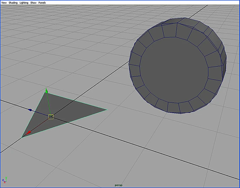
Task: Open the Panels menu
Action: coord(42,3)
